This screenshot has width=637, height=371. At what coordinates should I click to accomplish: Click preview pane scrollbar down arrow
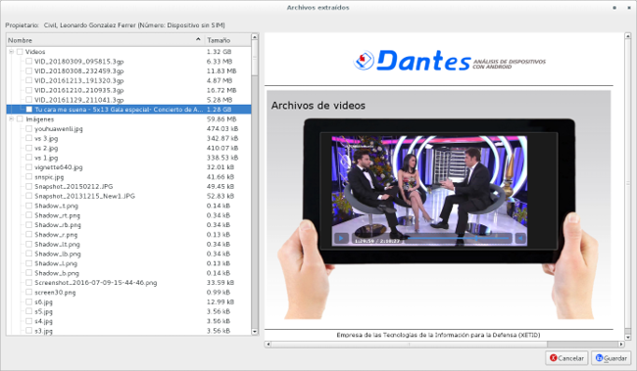click(627, 337)
